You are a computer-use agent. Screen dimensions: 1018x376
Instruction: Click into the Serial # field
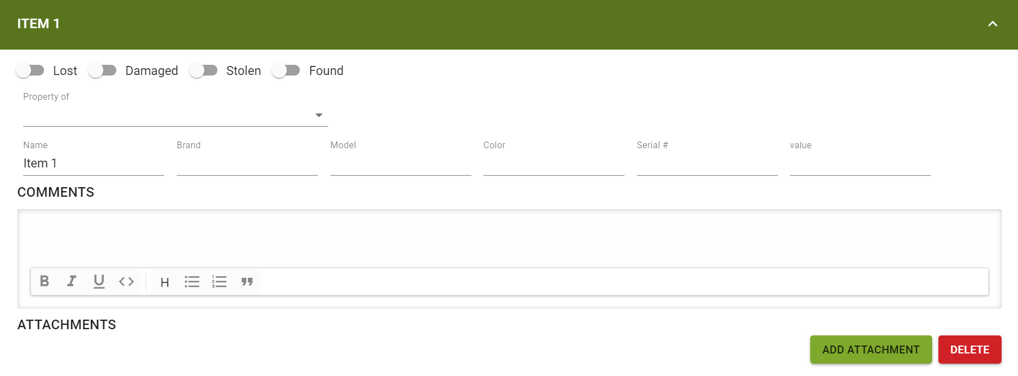pos(707,163)
